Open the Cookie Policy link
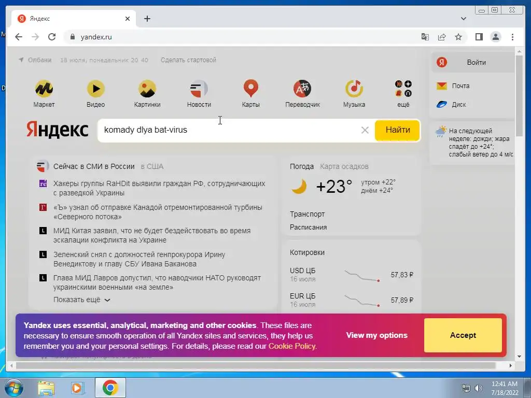The height and width of the screenshot is (398, 531). (292, 346)
